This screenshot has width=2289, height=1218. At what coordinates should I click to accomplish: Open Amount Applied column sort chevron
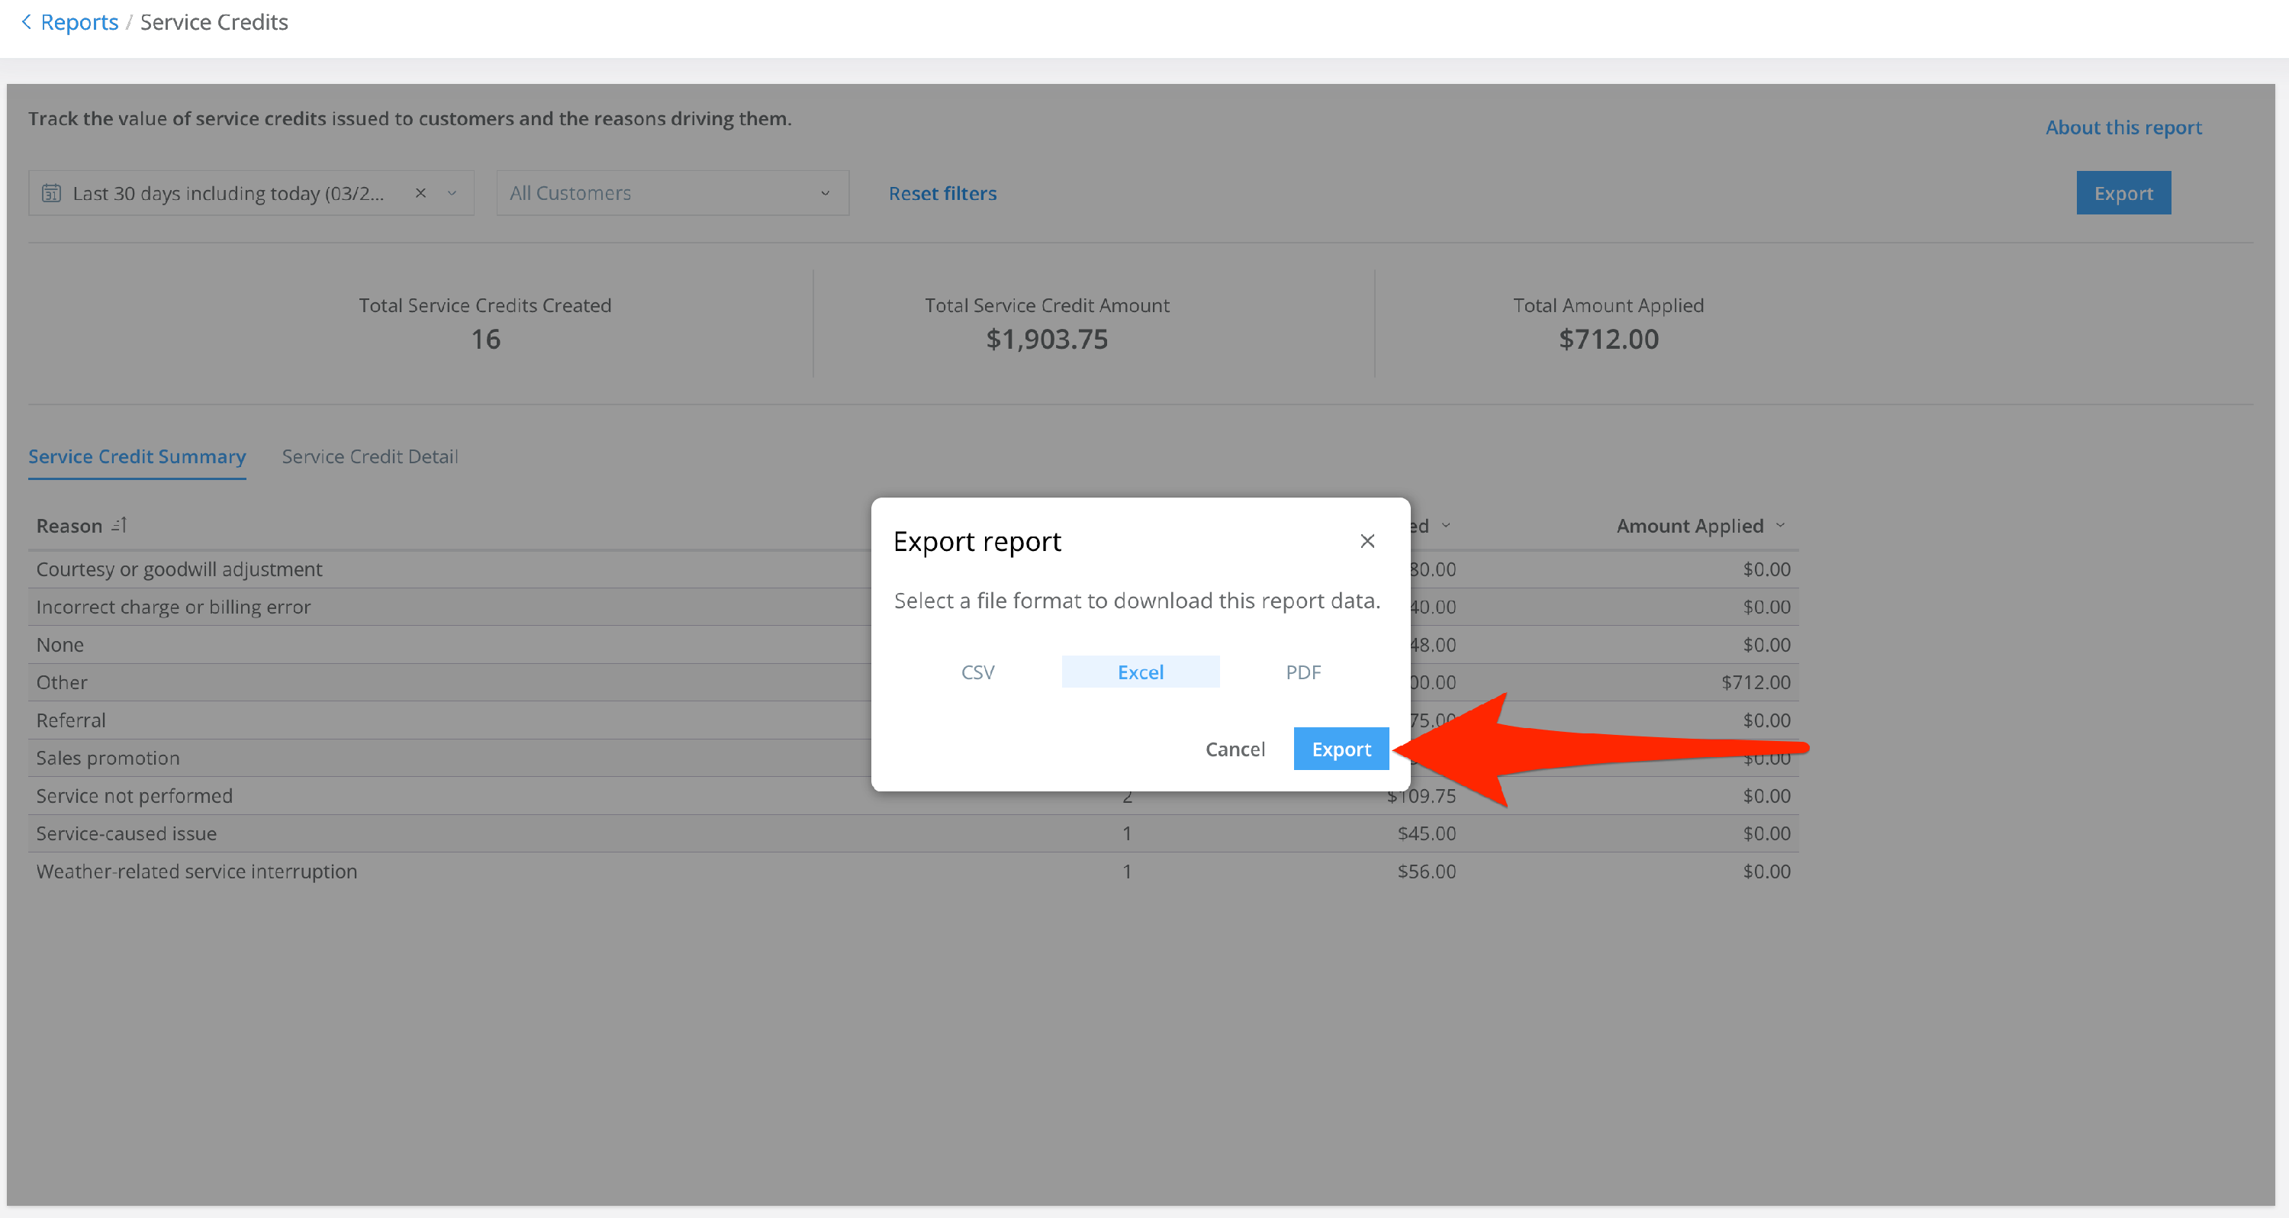tap(1780, 525)
